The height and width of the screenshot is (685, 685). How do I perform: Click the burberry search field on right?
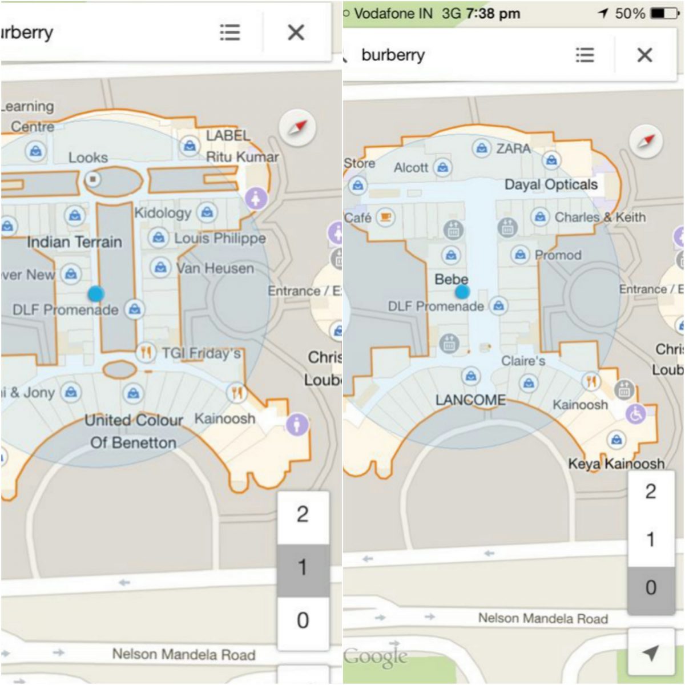coord(457,55)
